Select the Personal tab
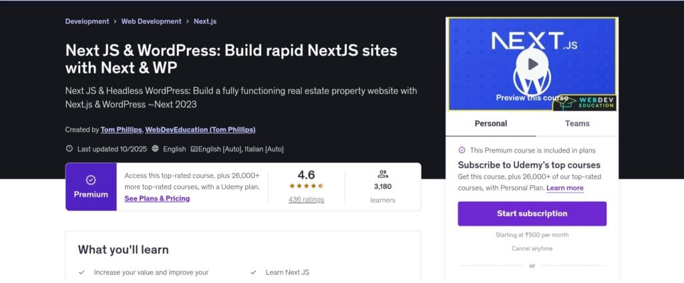684x283 pixels. pos(490,123)
